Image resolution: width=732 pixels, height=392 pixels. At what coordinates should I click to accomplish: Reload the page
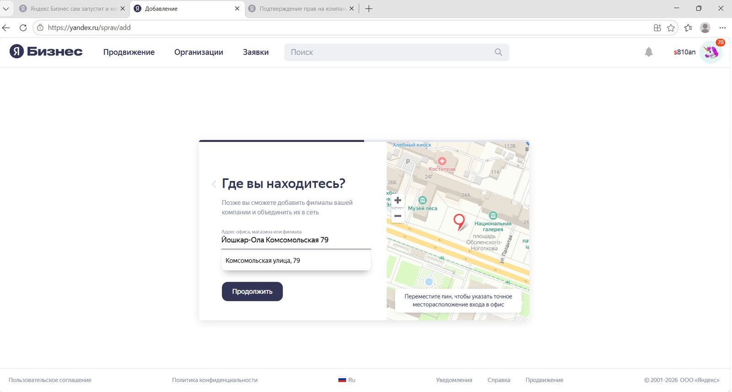click(23, 28)
